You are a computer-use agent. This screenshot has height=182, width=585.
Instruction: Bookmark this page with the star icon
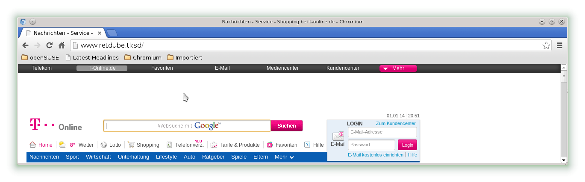coord(546,45)
